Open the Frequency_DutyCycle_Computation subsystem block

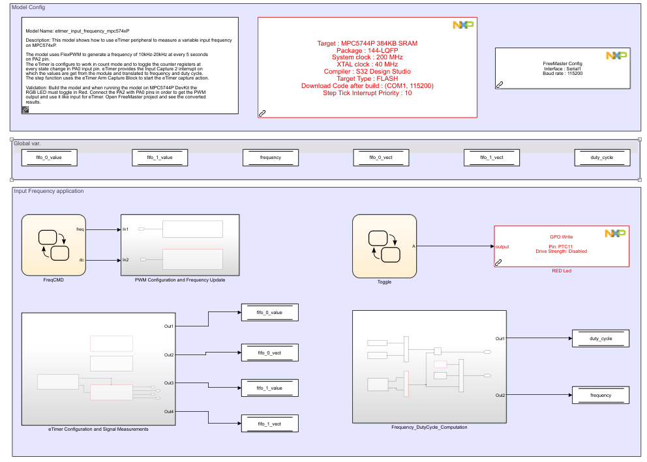tap(429, 367)
